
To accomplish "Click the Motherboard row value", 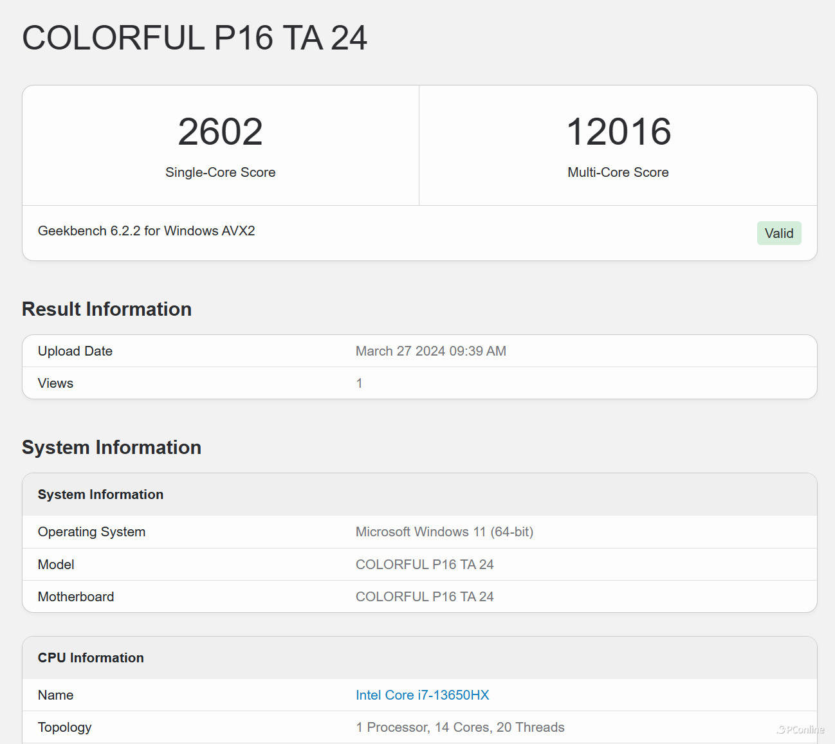I will pyautogui.click(x=424, y=597).
